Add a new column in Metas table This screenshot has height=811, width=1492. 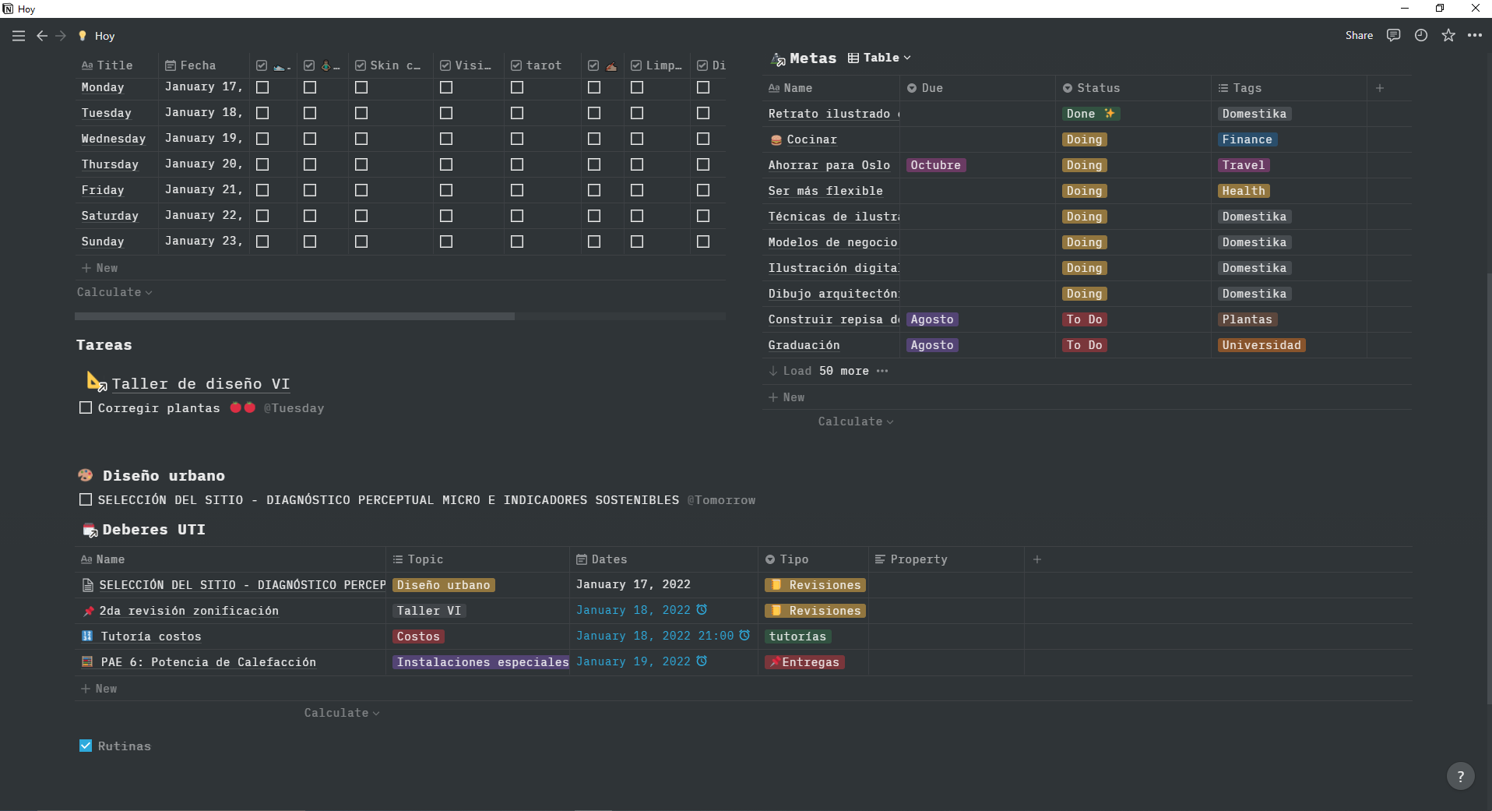pos(1380,88)
